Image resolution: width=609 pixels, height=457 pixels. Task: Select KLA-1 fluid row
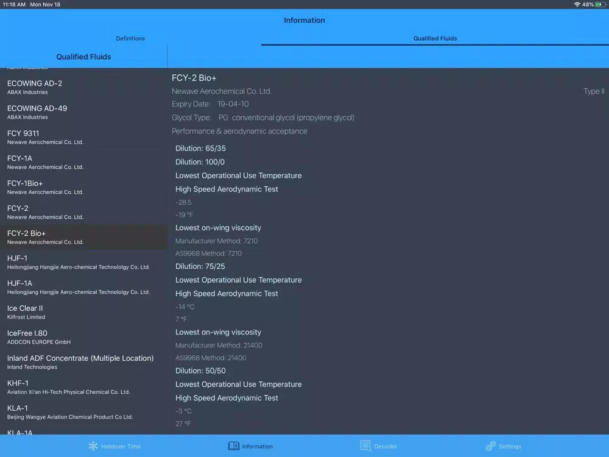83,412
